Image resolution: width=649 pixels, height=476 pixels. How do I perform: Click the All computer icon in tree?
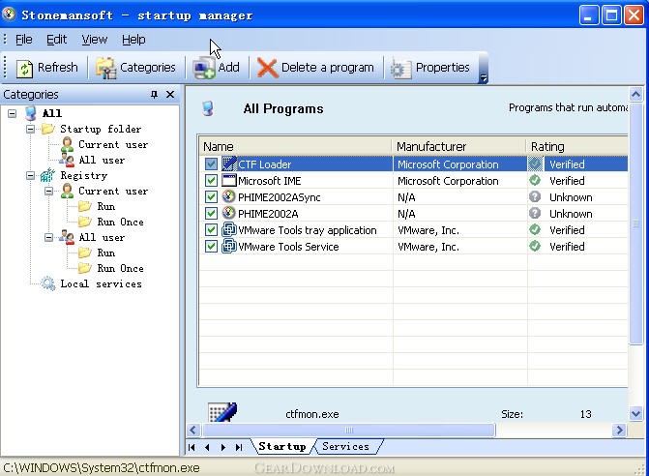point(31,113)
